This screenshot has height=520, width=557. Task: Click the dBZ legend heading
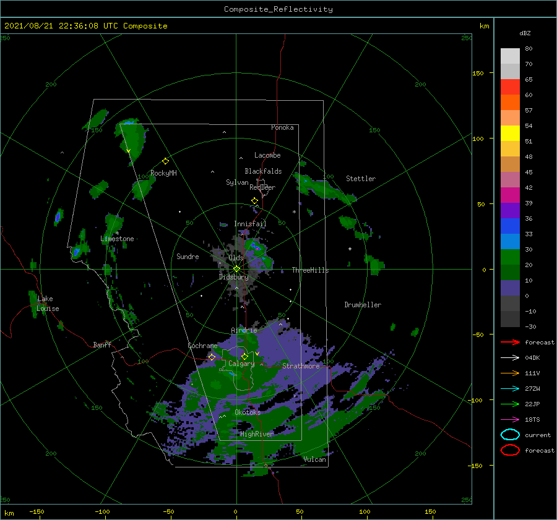[525, 33]
